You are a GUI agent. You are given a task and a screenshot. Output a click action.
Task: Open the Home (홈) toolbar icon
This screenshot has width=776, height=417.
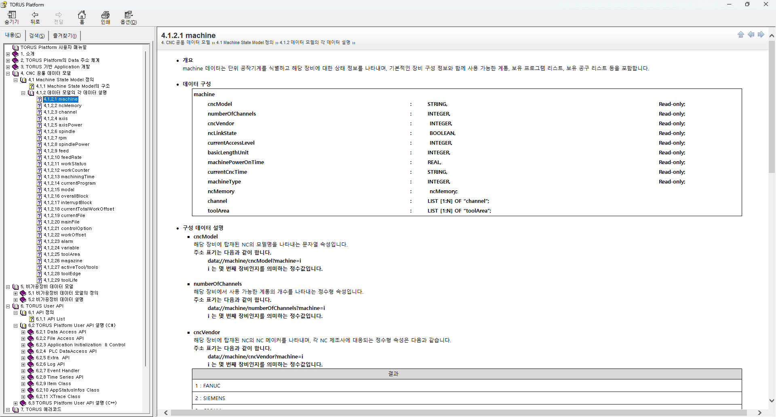coord(82,17)
